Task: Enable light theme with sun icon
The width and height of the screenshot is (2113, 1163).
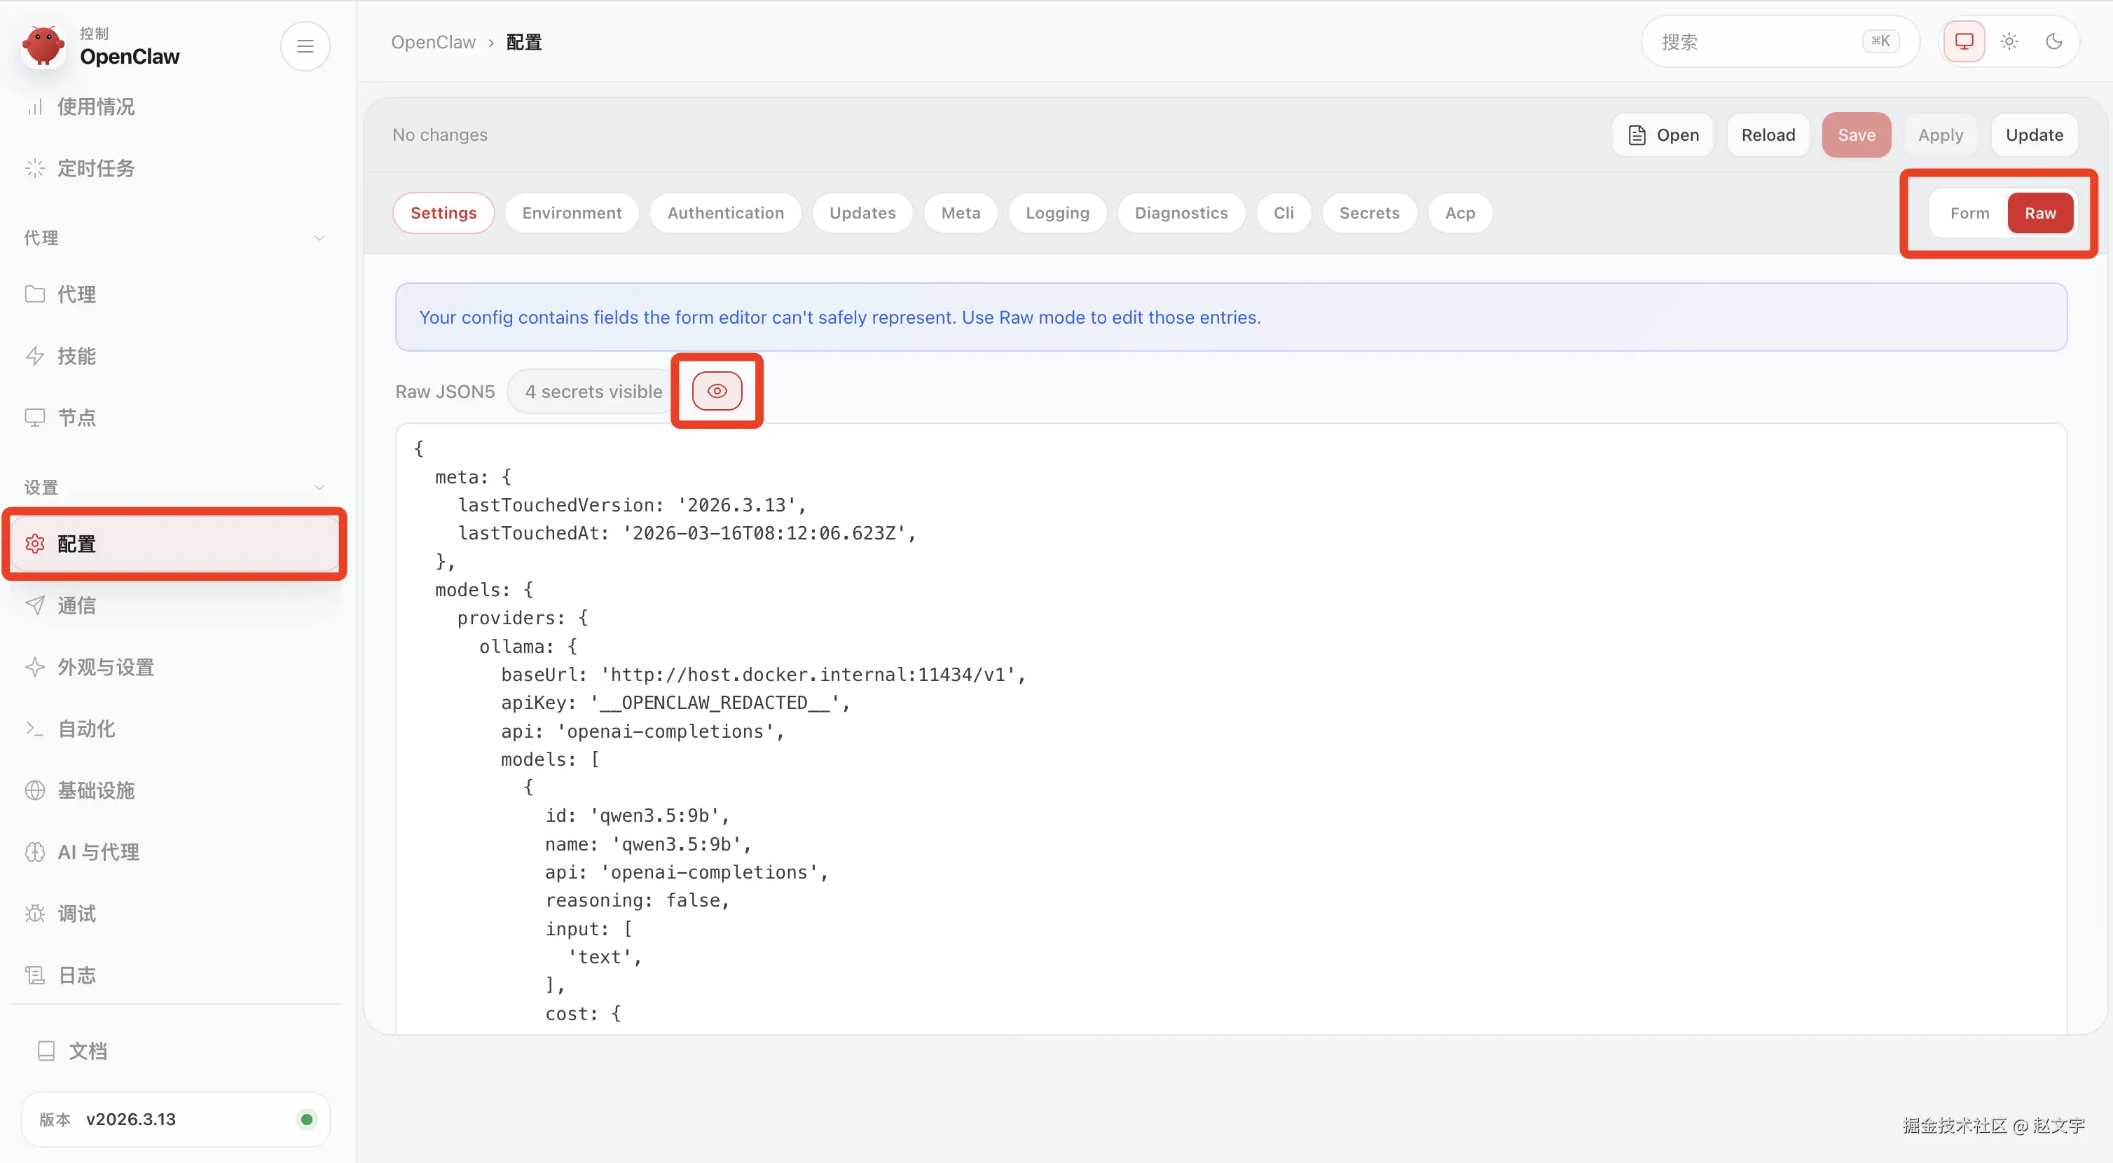Action: point(2009,41)
